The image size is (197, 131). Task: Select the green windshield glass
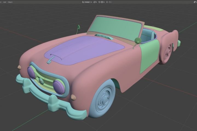pyautogui.click(x=116, y=29)
